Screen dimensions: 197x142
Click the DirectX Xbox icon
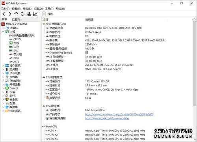click(x=7, y=88)
